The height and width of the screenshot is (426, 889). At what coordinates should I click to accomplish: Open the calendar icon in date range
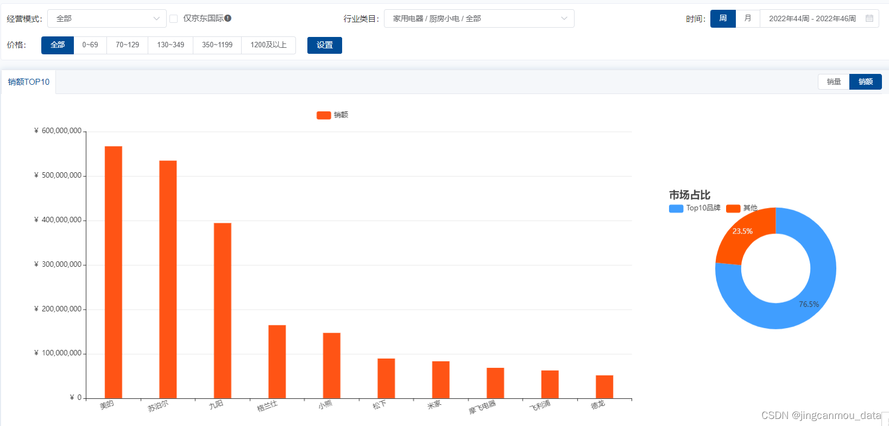click(869, 18)
